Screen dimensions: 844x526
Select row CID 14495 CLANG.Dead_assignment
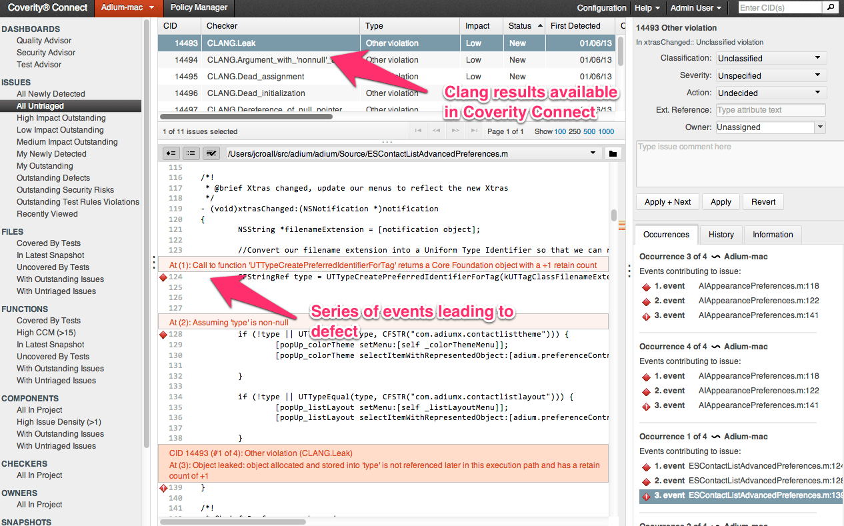pos(387,77)
